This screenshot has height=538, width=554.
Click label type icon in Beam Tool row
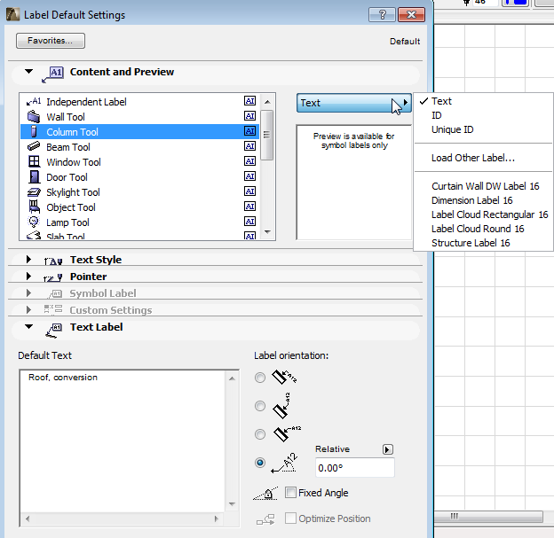click(249, 146)
